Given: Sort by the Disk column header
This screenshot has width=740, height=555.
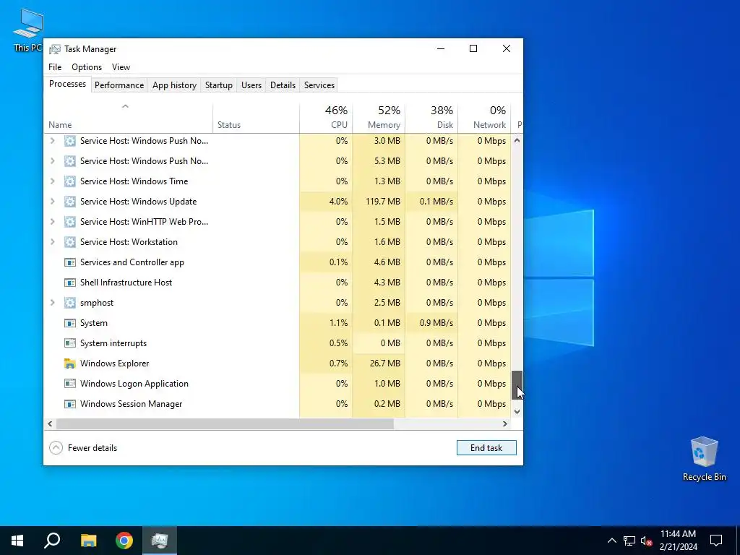Looking at the screenshot, I should (432, 118).
